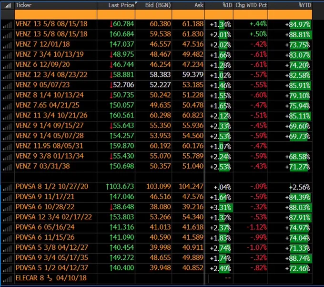Click the chart icon beside VENZ 6 12/09/20
324x287 pixels.
point(7,65)
